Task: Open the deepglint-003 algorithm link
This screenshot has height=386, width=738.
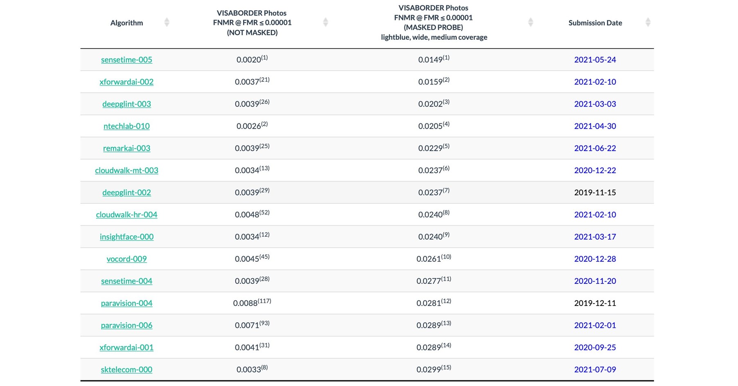Action: pos(126,104)
